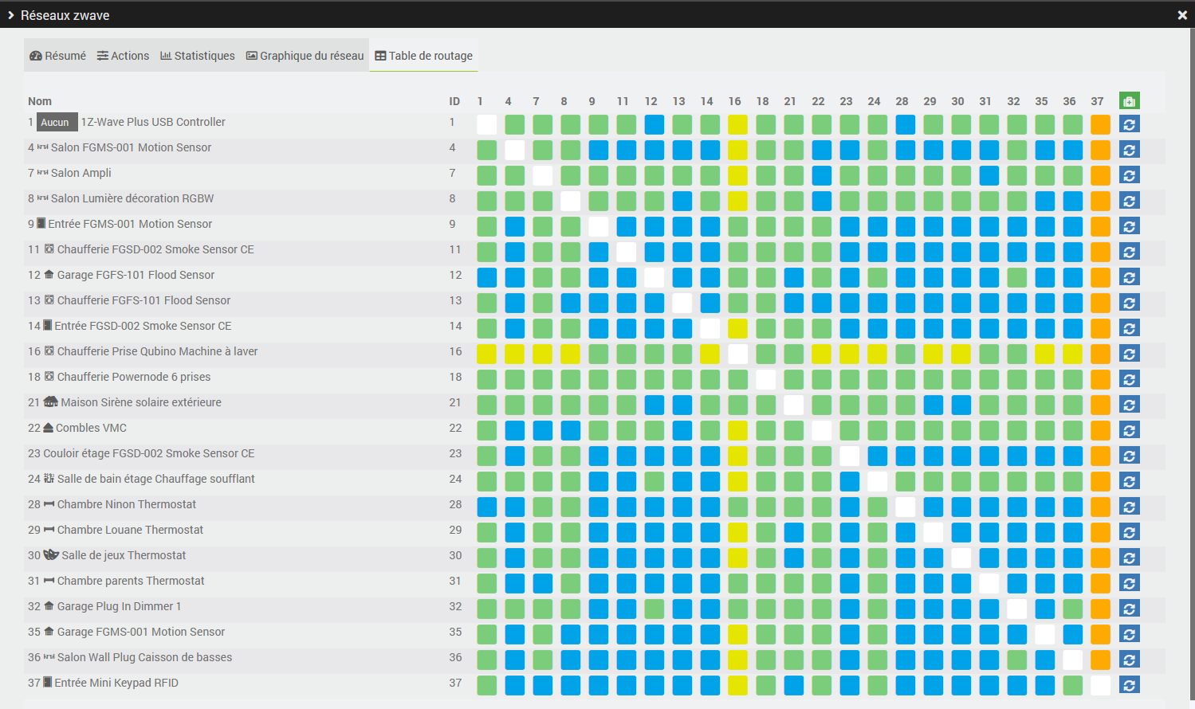Refresh routes for Chambre Louane Thermostat
The image size is (1195, 709).
(1129, 531)
